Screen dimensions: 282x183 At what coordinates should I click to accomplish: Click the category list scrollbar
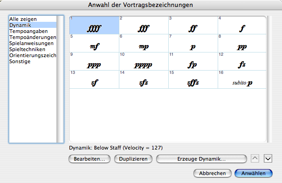pyautogui.click(x=60, y=79)
